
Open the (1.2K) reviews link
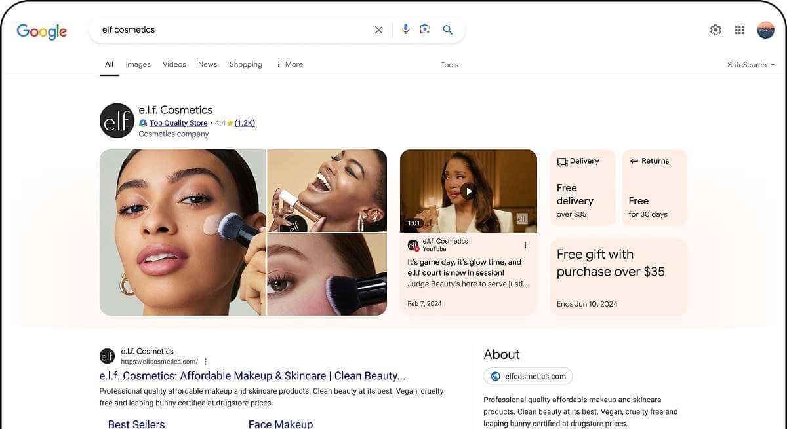pyautogui.click(x=245, y=123)
